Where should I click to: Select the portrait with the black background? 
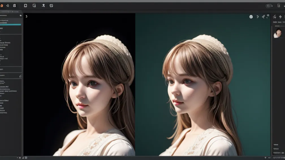(x=79, y=84)
